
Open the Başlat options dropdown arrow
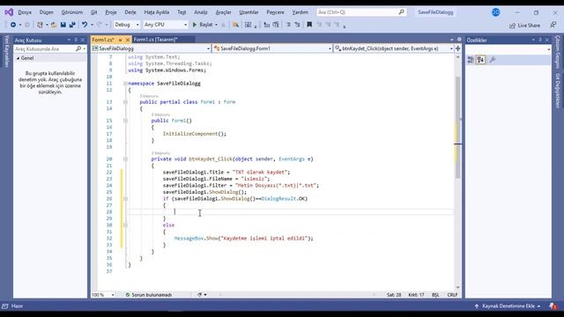pos(216,25)
